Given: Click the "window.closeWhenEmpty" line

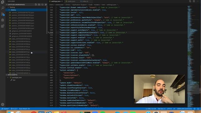Looking at the screenshot, I should [74, 90].
